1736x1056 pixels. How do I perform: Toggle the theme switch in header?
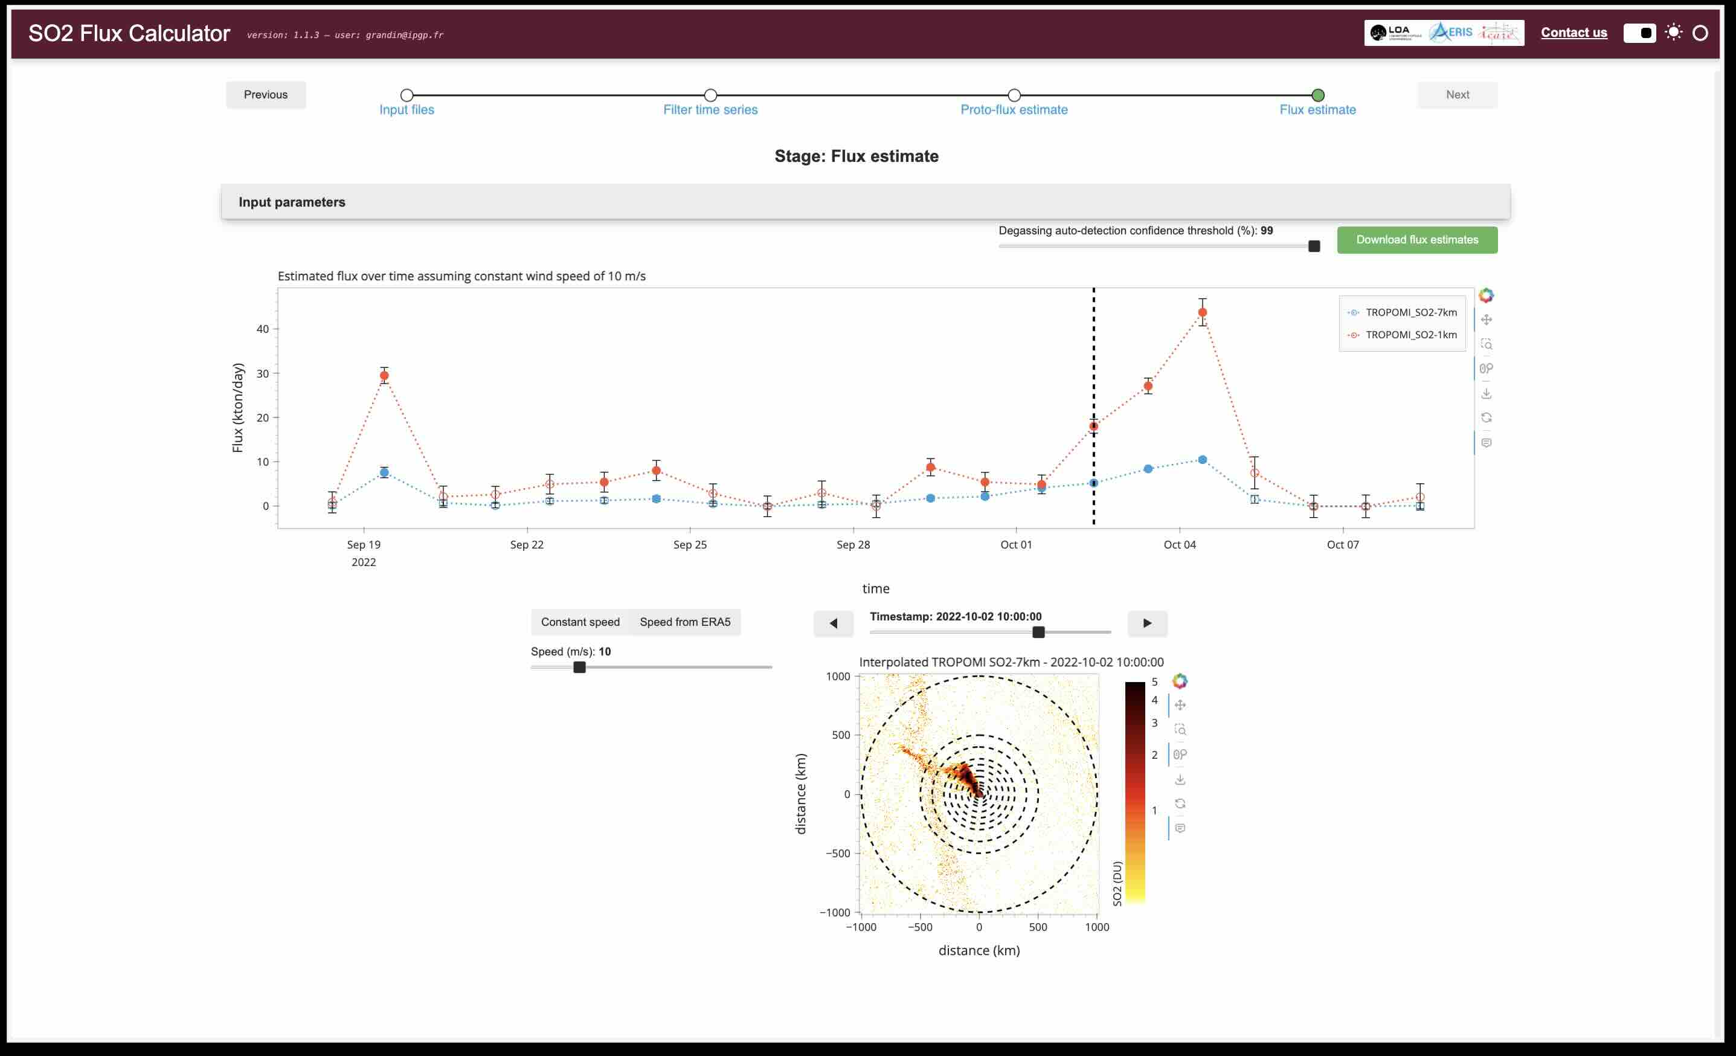coord(1639,33)
